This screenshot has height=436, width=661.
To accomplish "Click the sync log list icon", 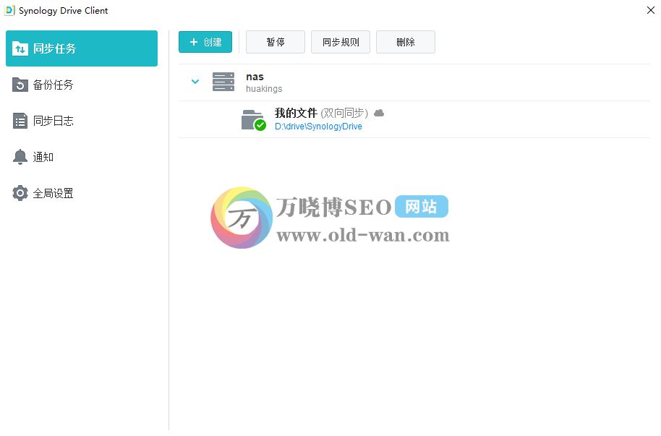I will [20, 121].
